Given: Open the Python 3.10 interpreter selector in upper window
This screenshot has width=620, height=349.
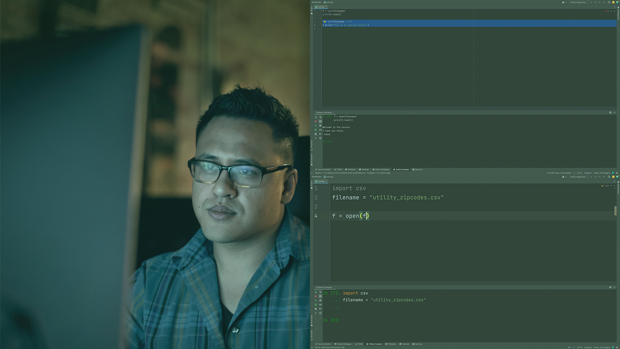Looking at the screenshot, I should 602,173.
